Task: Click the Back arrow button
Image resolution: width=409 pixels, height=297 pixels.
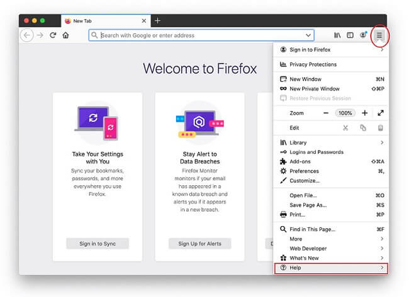Action: coord(27,35)
